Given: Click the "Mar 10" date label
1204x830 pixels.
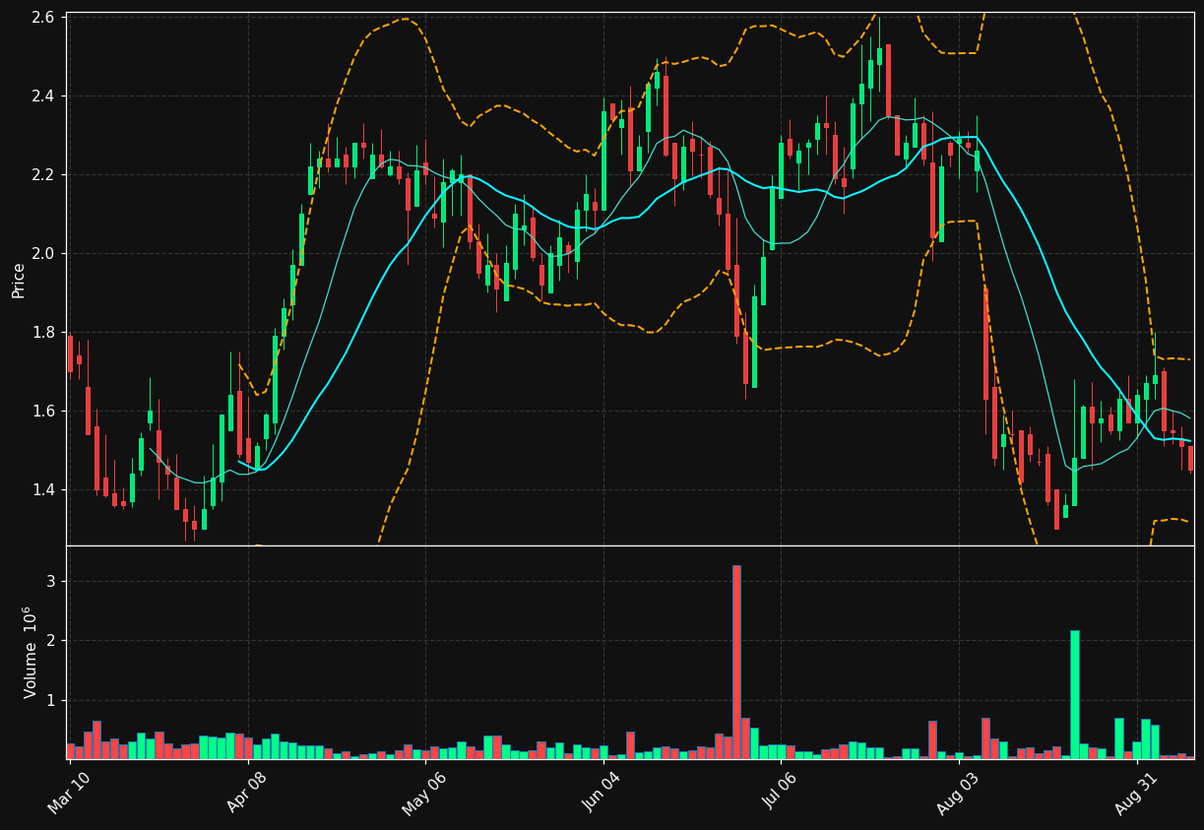Looking at the screenshot, I should (69, 793).
